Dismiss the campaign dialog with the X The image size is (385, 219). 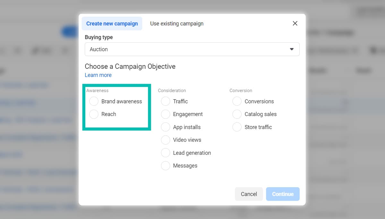point(295,23)
